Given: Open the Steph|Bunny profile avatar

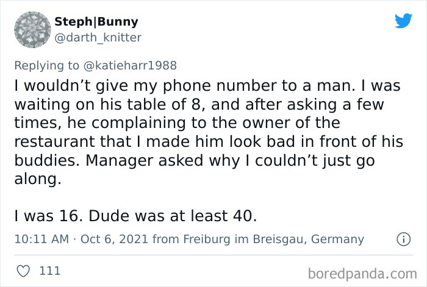Looking at the screenshot, I should [x=30, y=30].
